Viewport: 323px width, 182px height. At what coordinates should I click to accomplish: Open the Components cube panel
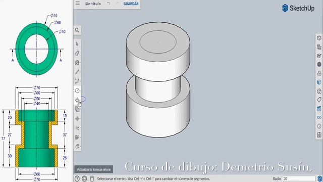319,64
